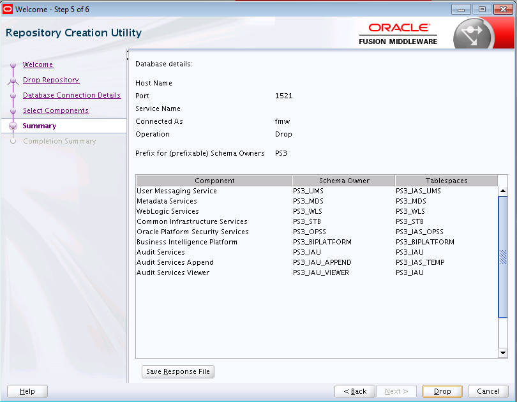Go Back to the previous step
Viewport: 517px width, 402px height.
[x=355, y=391]
